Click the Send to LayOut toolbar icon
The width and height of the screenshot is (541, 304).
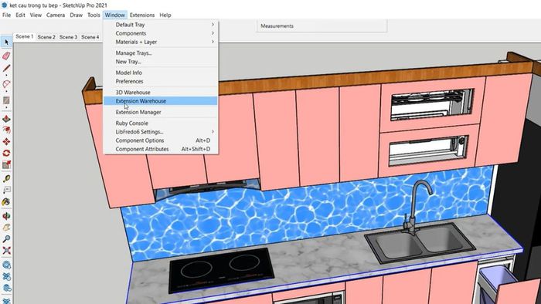6,288
